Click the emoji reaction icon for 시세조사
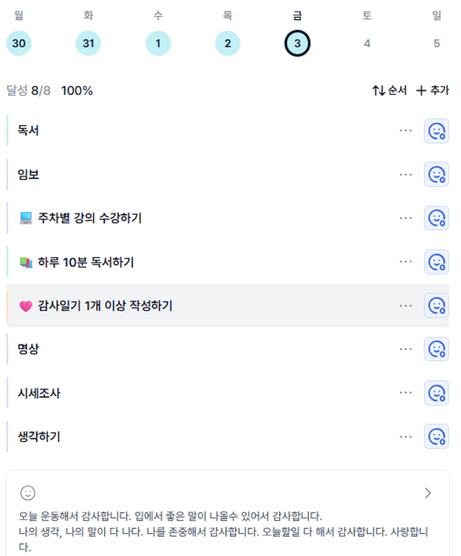 (x=436, y=392)
